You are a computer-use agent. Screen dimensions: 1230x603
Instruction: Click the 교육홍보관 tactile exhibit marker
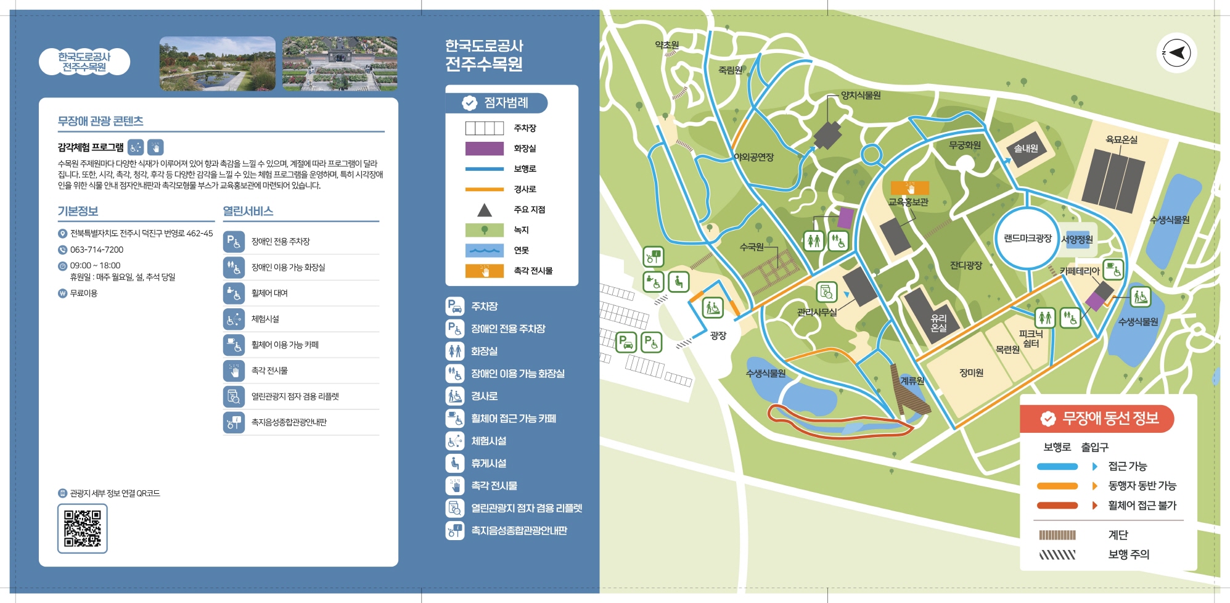pyautogui.click(x=909, y=187)
